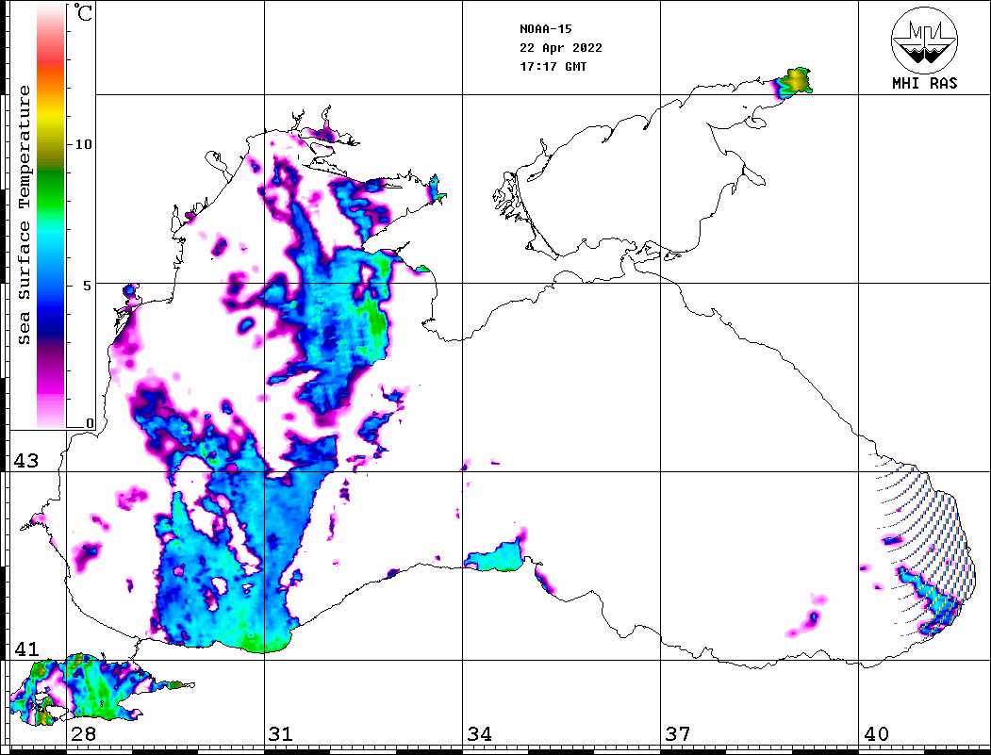Select the 'NOAA-15' satellite label
Viewport: 991px width, 755px height.
click(545, 29)
